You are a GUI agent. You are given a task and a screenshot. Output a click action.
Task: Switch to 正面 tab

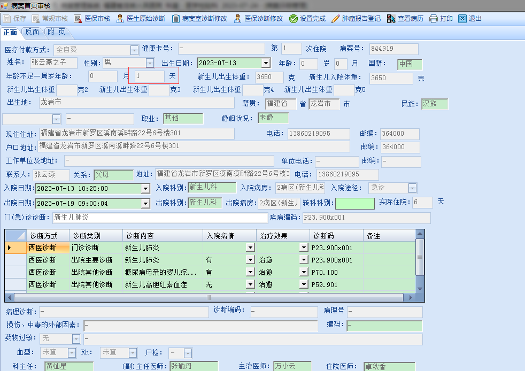pyautogui.click(x=10, y=32)
